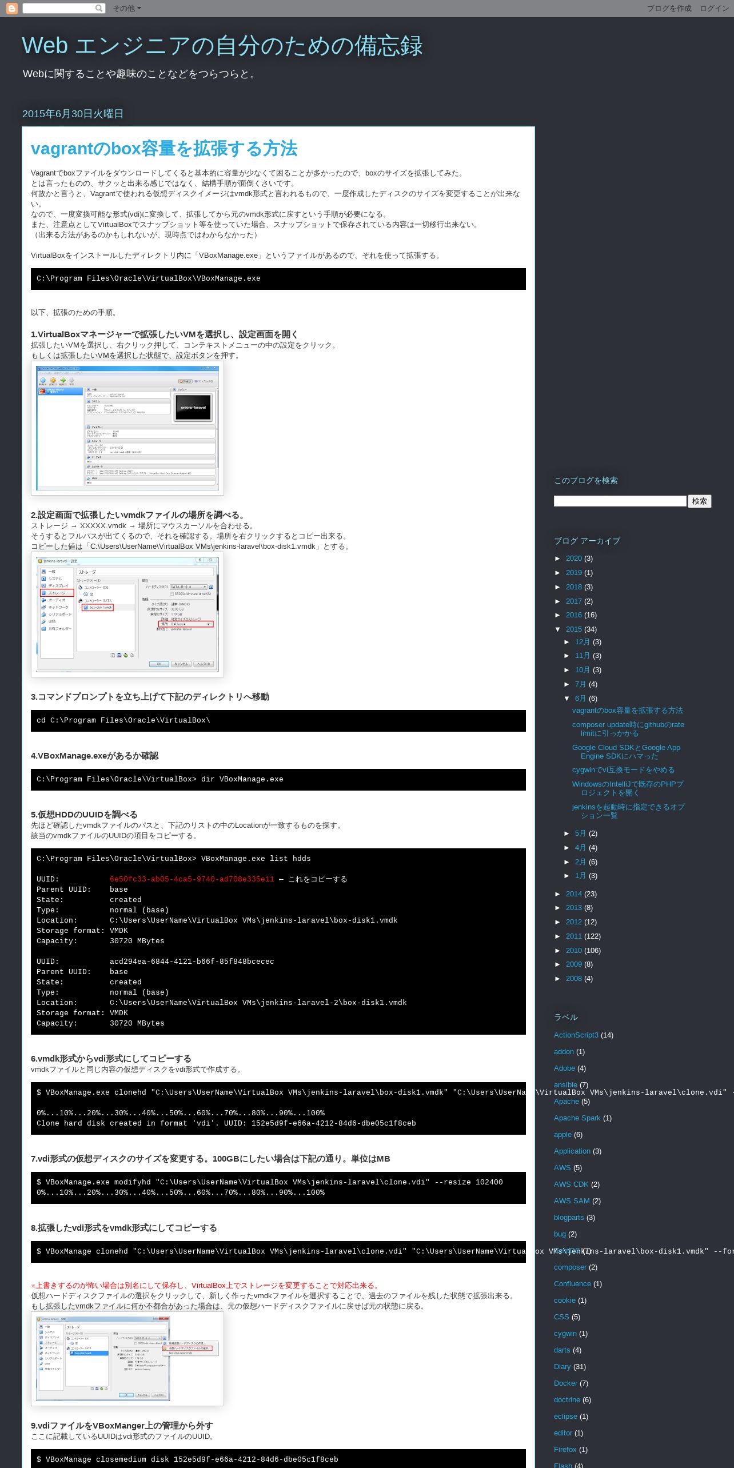The image size is (734, 1468).
Task: Open sidebar archive link vagrantのbox容量を拡張する方法
Action: click(628, 711)
